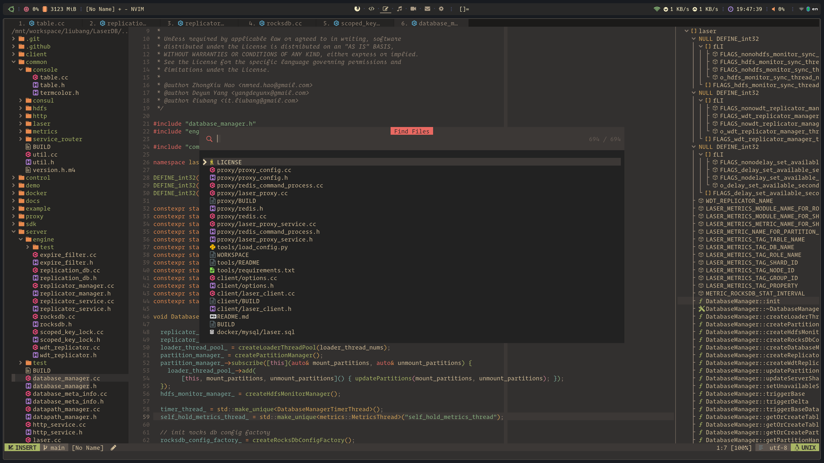Click the mail envelope icon in top bar

pos(427,9)
